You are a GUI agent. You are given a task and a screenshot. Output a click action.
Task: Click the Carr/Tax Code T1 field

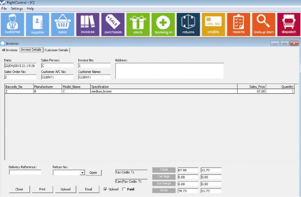click(131, 181)
